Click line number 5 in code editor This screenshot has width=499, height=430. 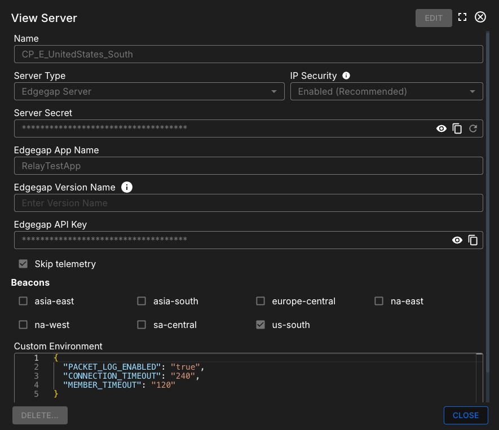36,394
